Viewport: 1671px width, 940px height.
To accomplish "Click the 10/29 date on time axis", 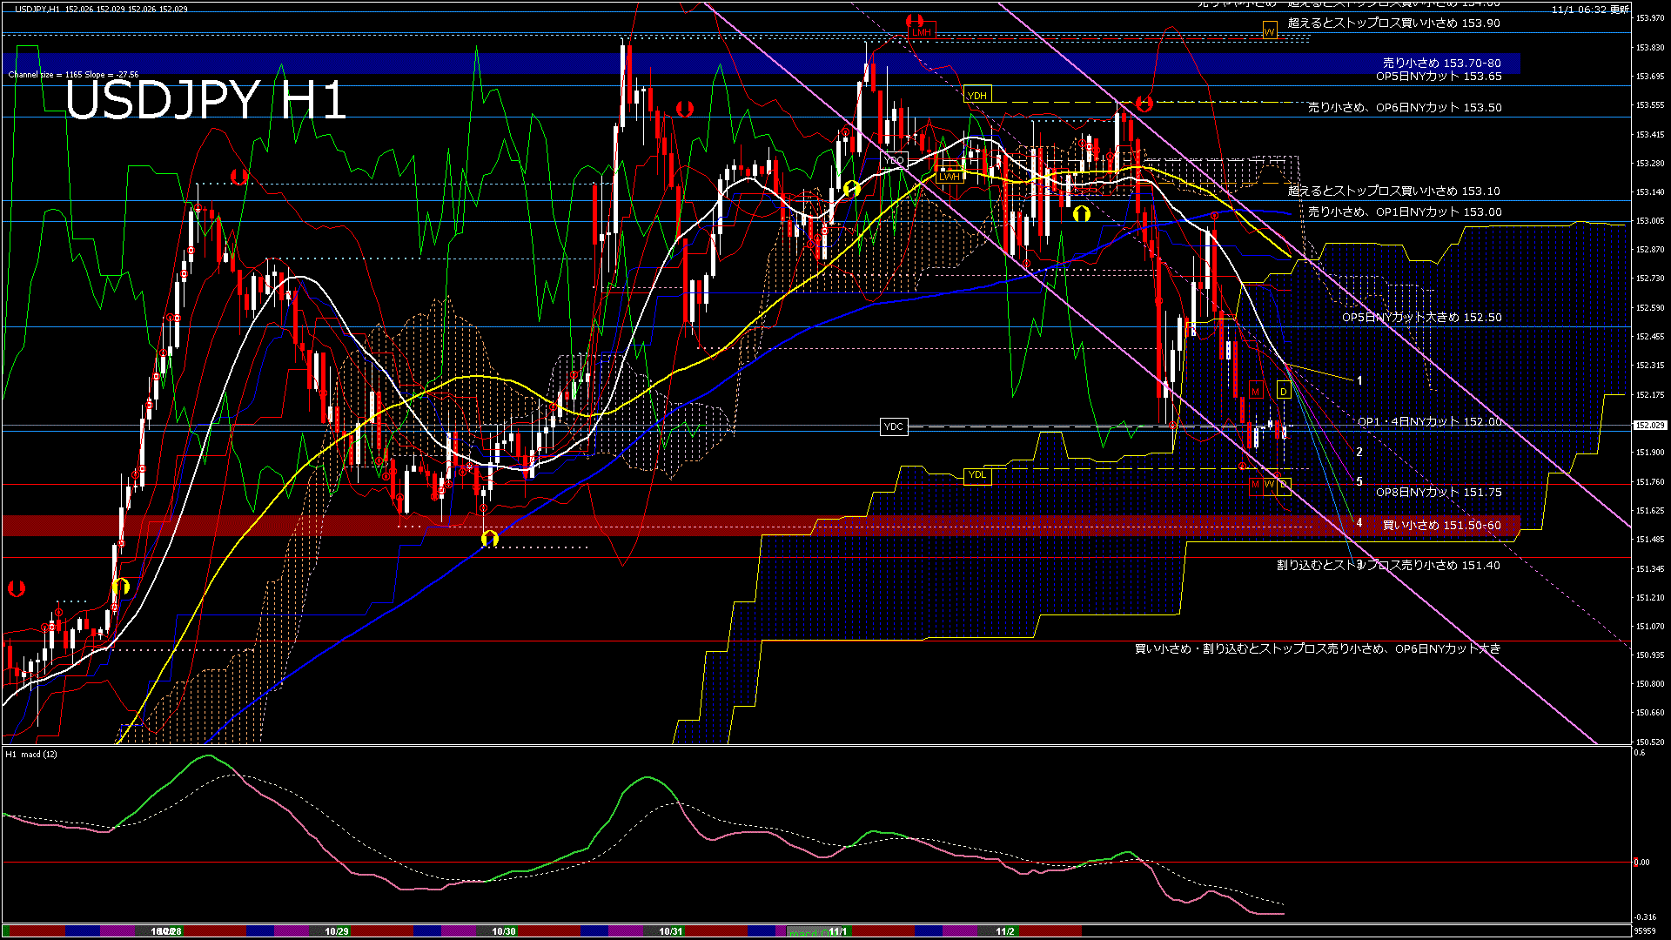I will [337, 931].
